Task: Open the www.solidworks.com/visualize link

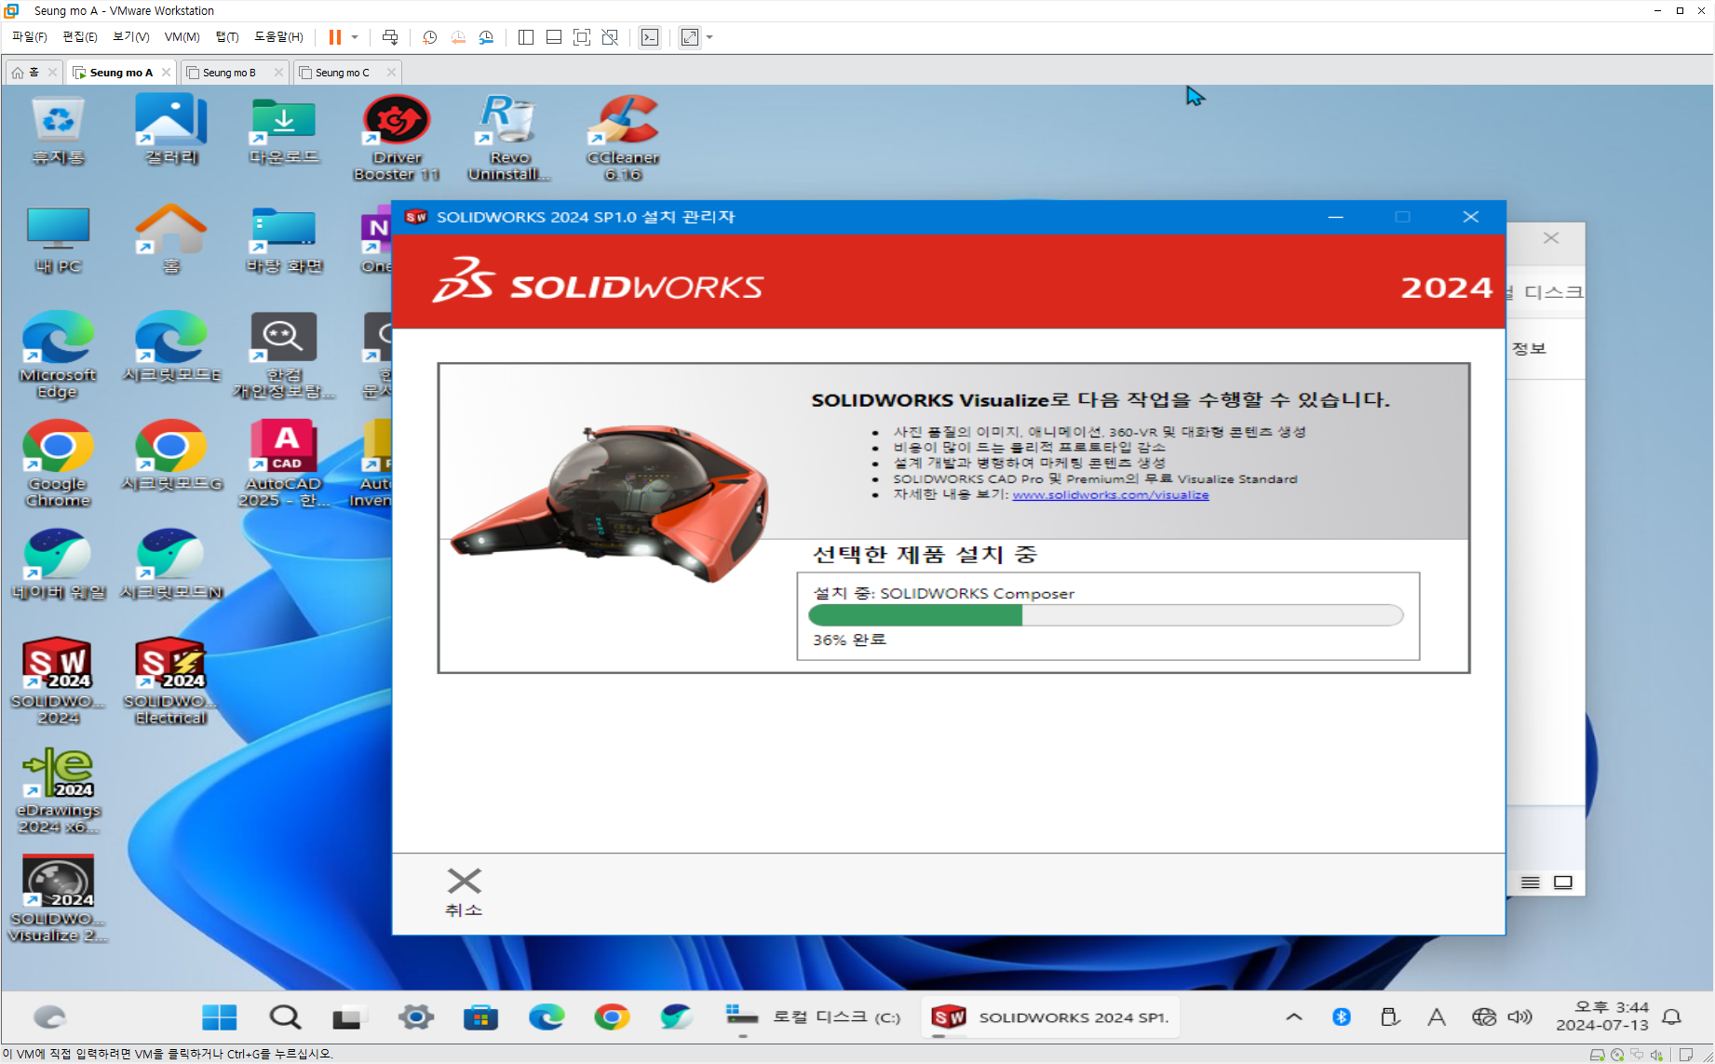Action: (x=1110, y=494)
